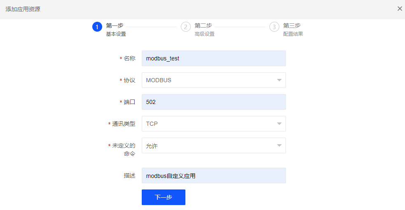This screenshot has width=405, height=210.
Task: Click the arrow icon of 未定义的命令 dropdown
Action: click(x=279, y=145)
